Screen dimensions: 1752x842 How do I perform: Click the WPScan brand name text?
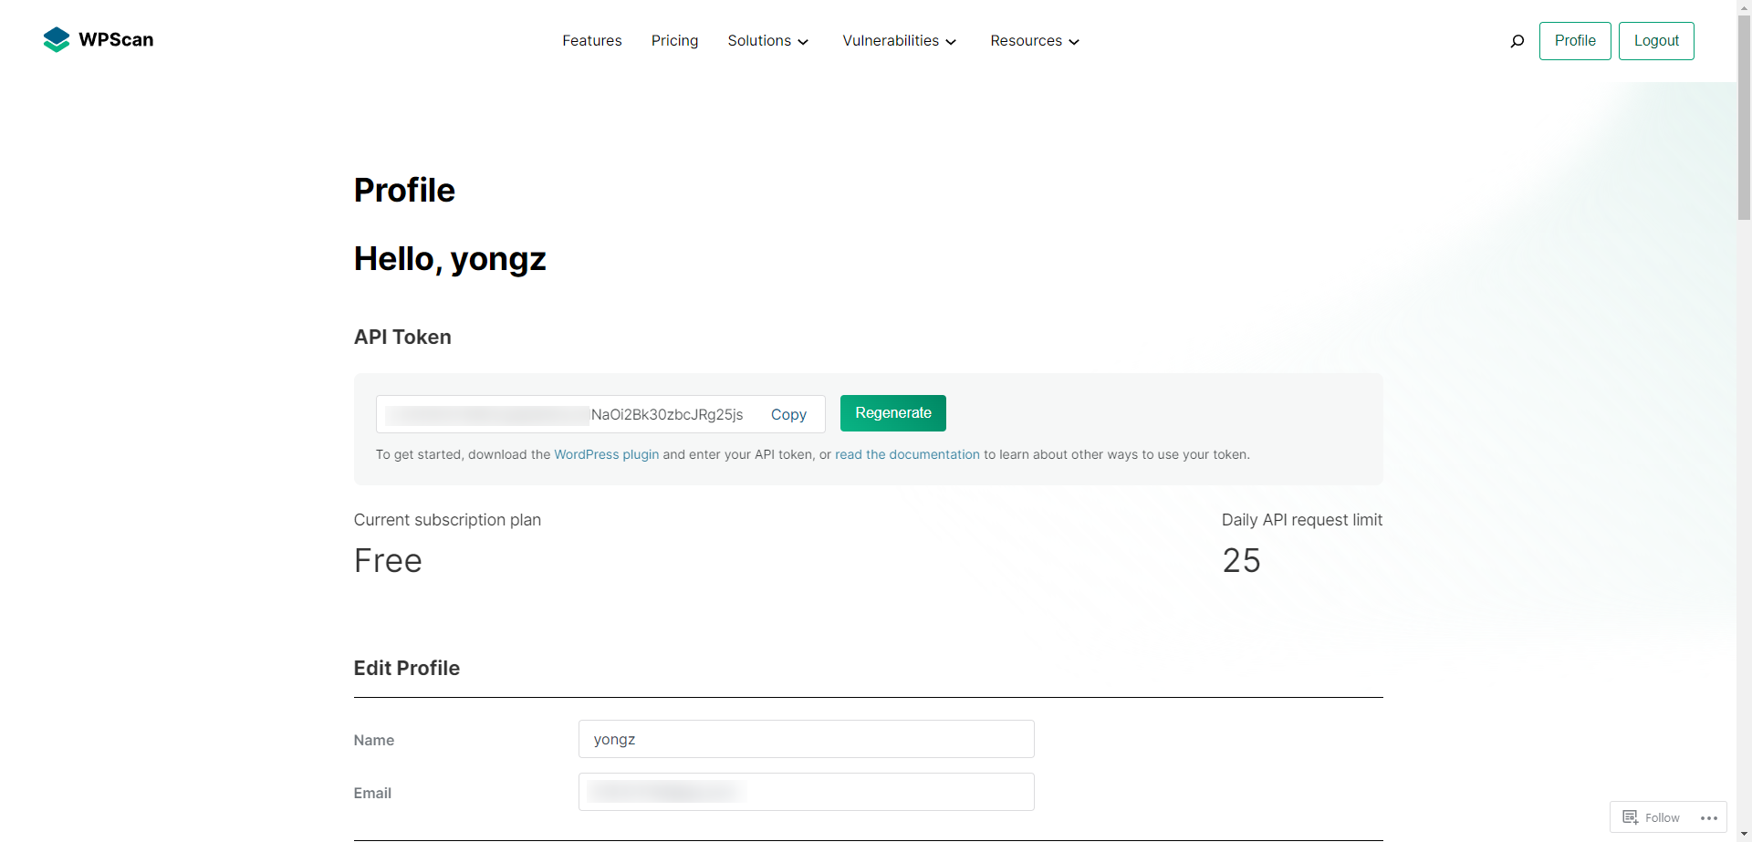116,40
